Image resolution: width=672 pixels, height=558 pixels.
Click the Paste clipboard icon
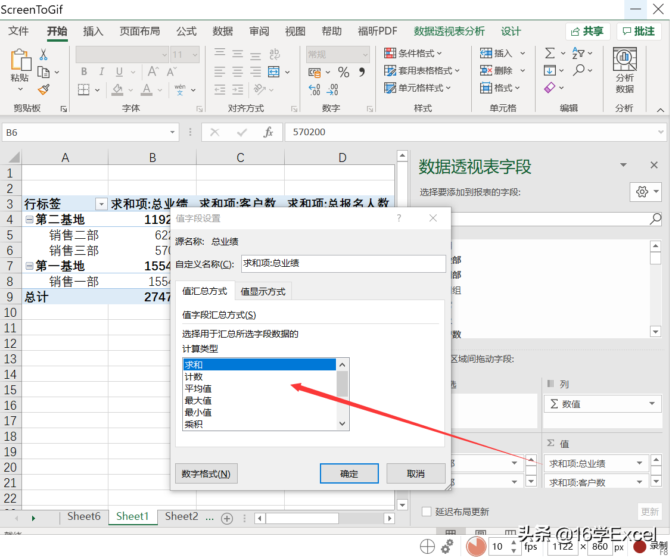pyautogui.click(x=20, y=61)
